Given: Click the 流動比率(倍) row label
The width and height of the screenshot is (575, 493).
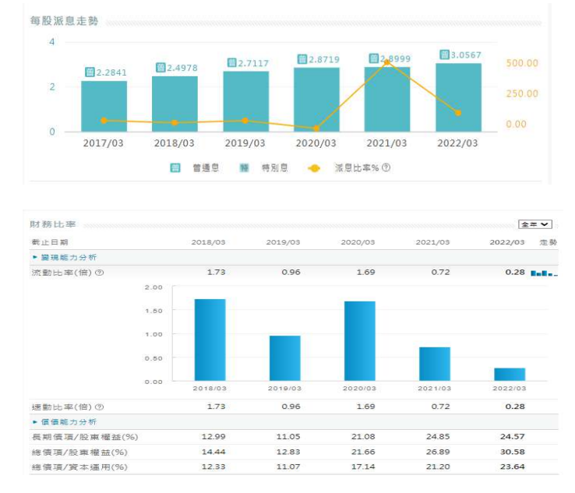Looking at the screenshot, I should (62, 273).
